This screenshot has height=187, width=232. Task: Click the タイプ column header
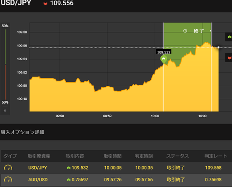(10, 156)
